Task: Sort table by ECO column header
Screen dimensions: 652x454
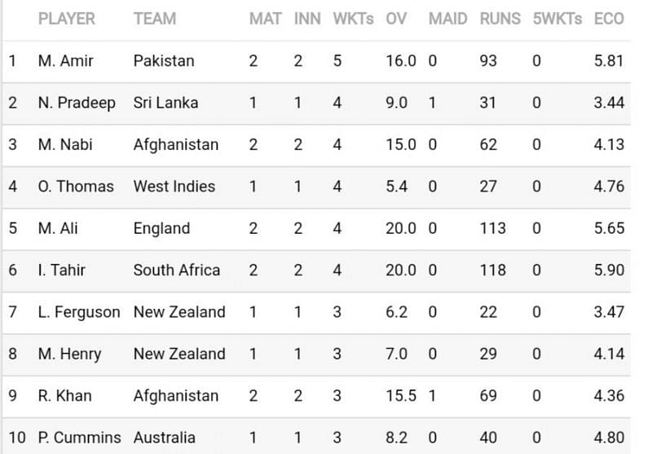Action: tap(609, 19)
